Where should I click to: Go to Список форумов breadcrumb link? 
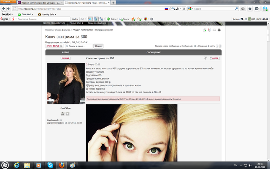pos(62,30)
